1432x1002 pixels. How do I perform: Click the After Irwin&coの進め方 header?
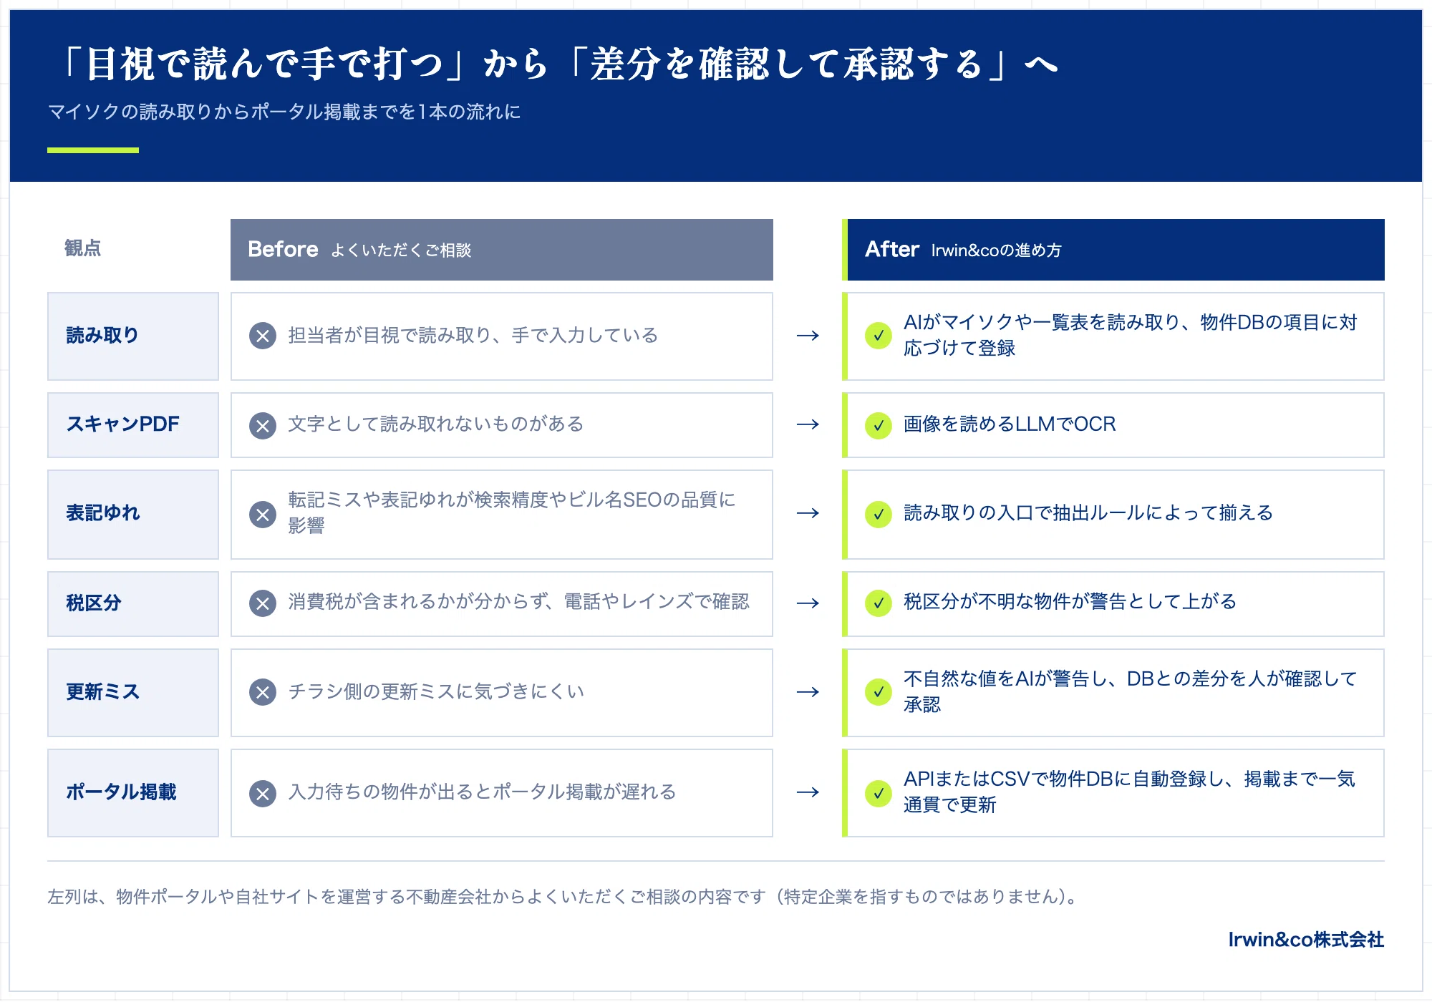point(1113,250)
